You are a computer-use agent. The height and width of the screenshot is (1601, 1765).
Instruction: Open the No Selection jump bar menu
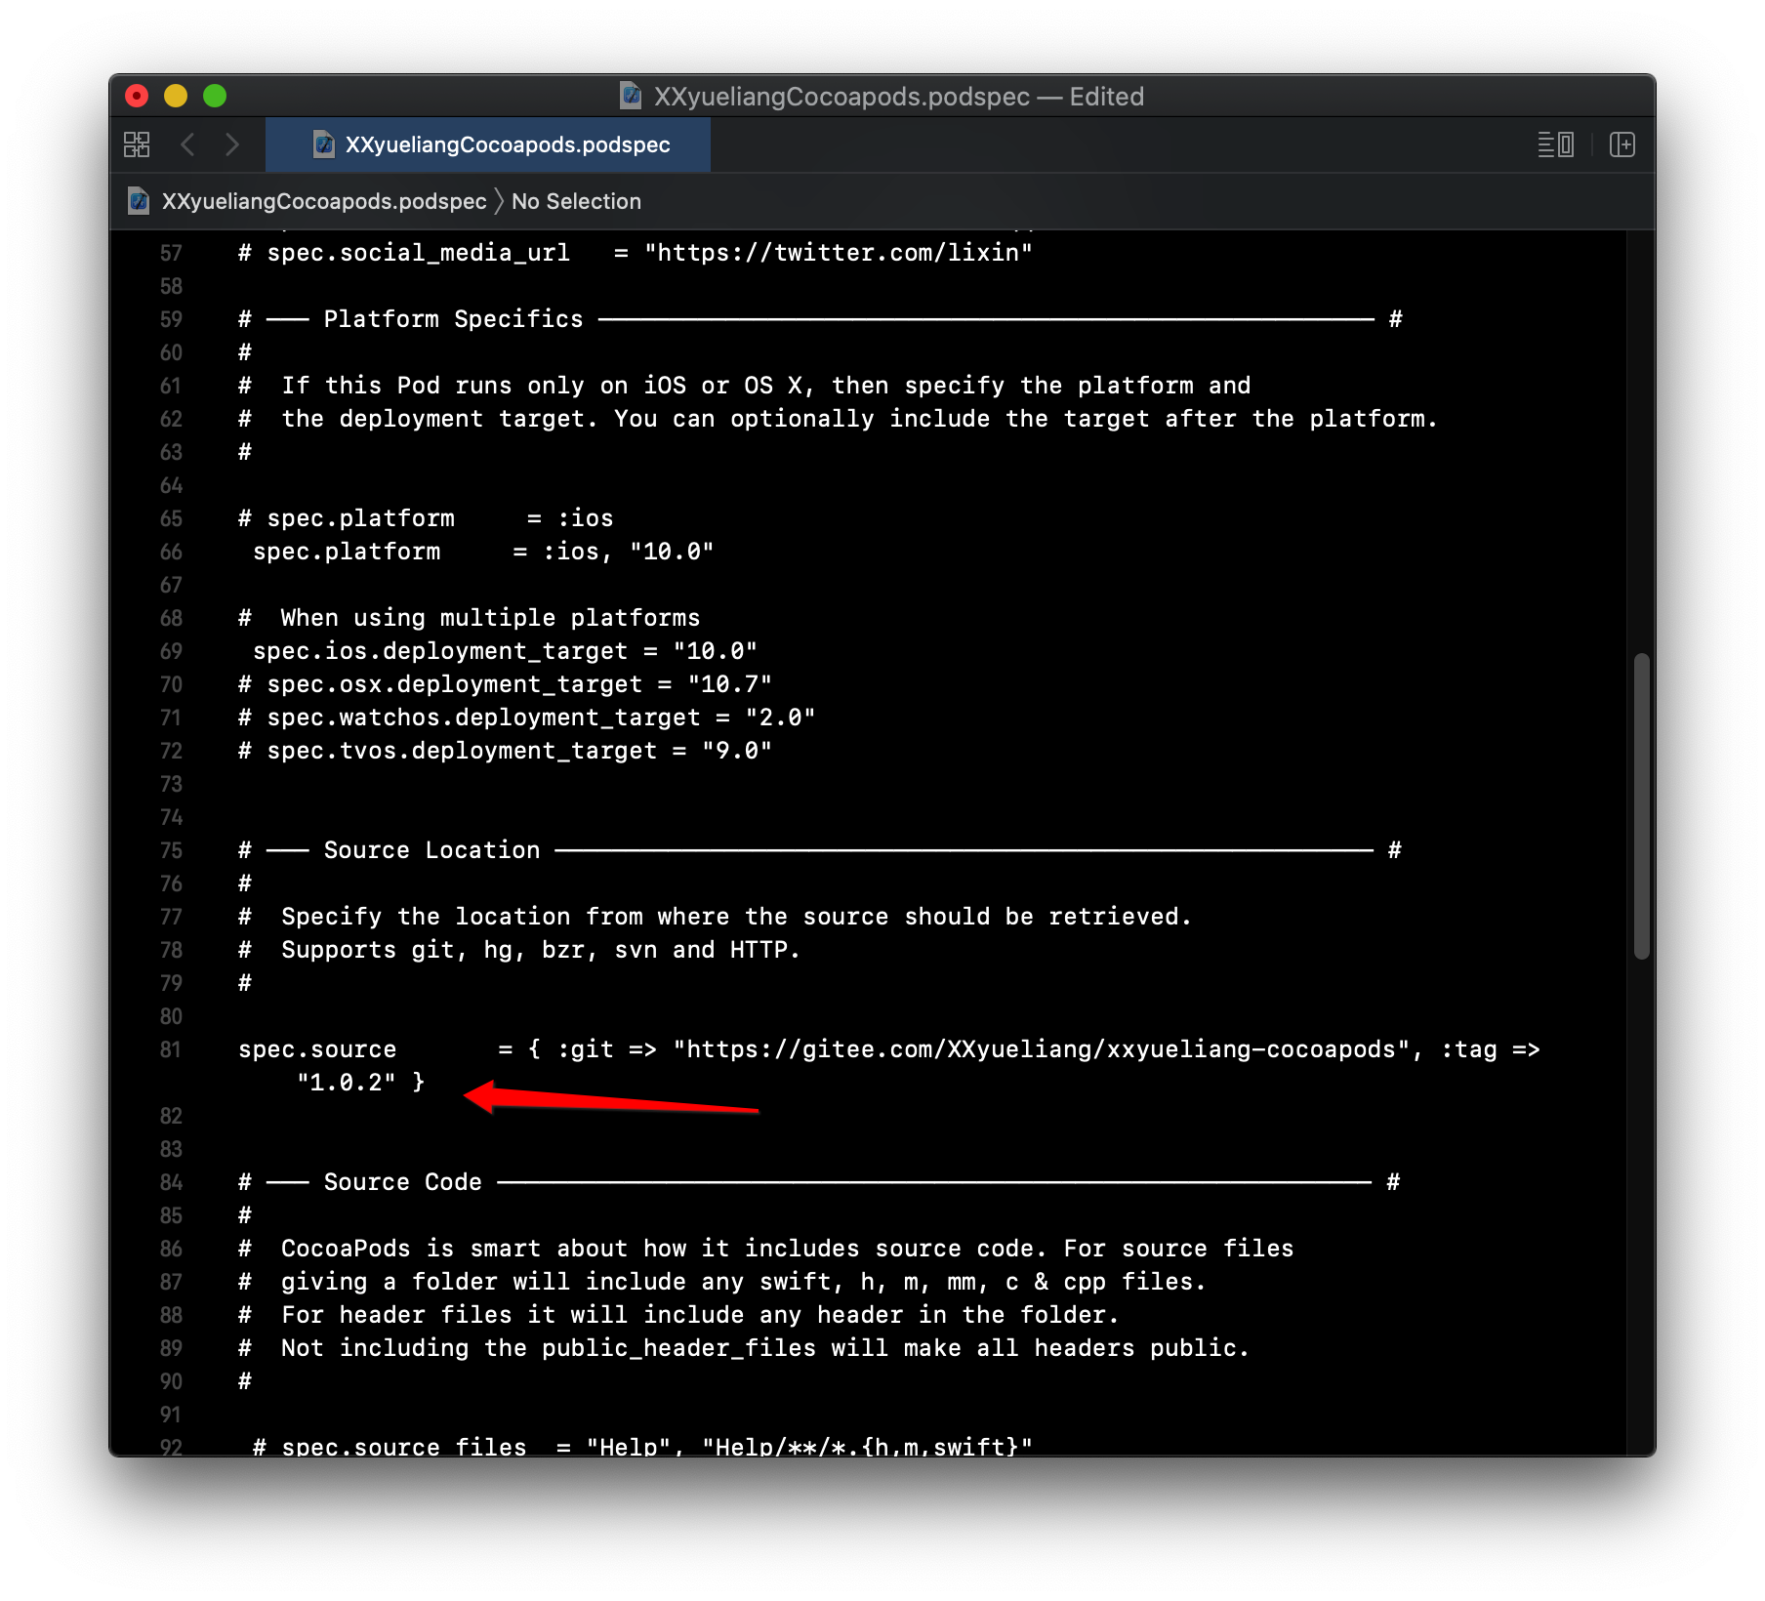coord(576,201)
